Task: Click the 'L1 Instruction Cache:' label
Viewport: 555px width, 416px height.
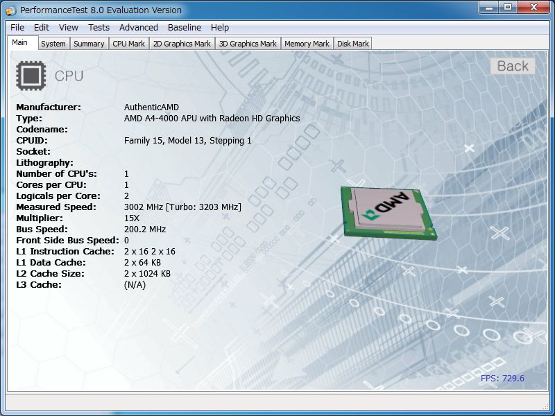Action: tap(65, 252)
